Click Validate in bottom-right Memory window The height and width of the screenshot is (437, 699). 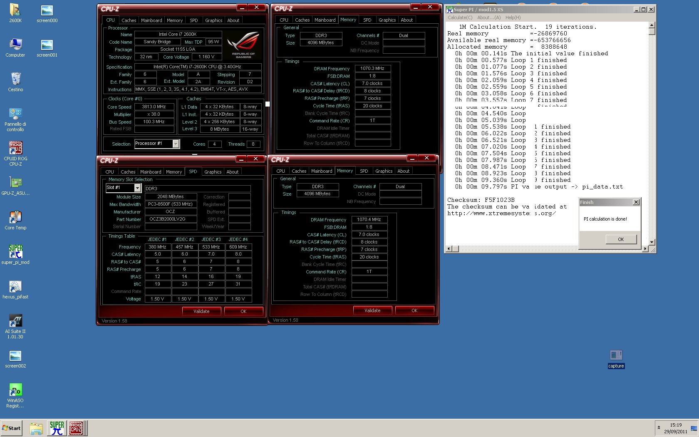pos(372,310)
